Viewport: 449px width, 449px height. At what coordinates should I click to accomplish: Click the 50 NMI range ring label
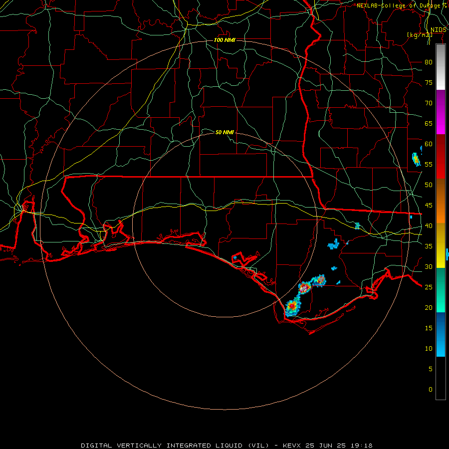[x=224, y=132]
